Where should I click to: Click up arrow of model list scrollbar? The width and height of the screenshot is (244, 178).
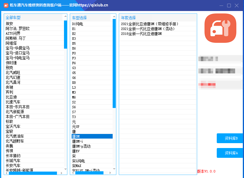tap(114, 17)
